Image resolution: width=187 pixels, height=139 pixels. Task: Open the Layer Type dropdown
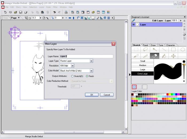point(91,61)
